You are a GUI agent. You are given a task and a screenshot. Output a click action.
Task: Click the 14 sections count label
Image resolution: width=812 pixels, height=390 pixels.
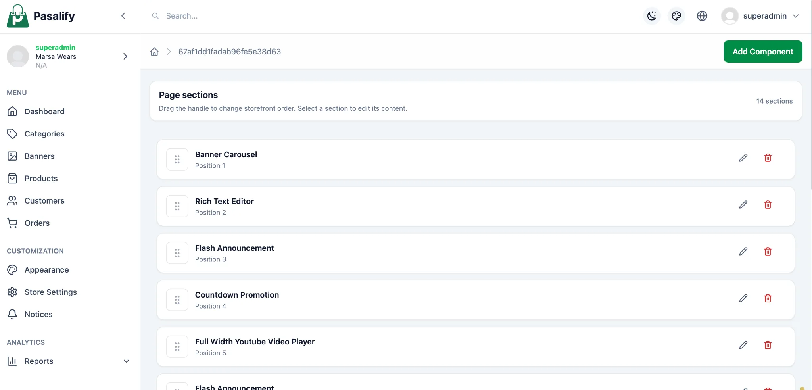coord(774,101)
